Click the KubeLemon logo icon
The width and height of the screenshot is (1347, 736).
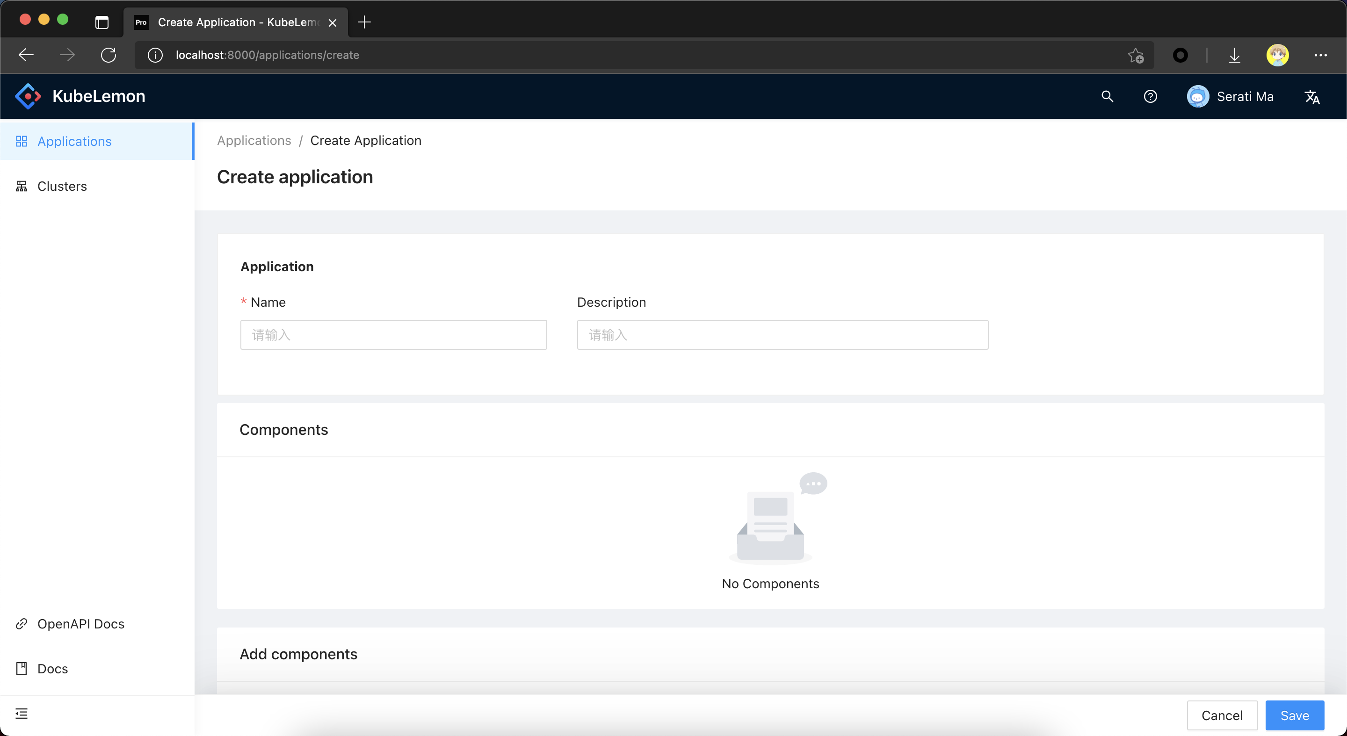pos(28,97)
